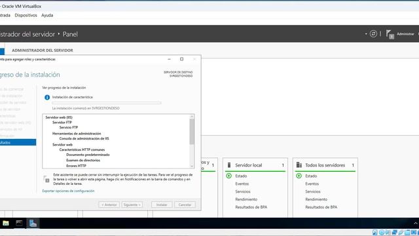Open Eventos under Todos los servidores
419x236 pixels.
tap(312, 184)
